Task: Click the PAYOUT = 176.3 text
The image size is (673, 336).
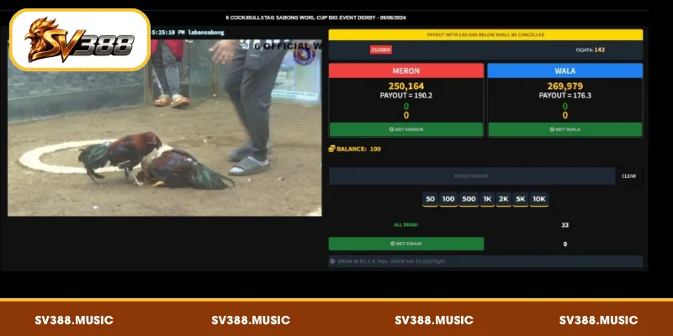Action: pyautogui.click(x=564, y=96)
